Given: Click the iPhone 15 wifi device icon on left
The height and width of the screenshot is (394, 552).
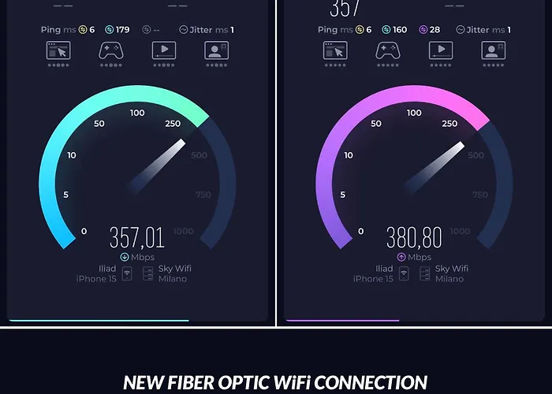Looking at the screenshot, I should click(x=127, y=273).
